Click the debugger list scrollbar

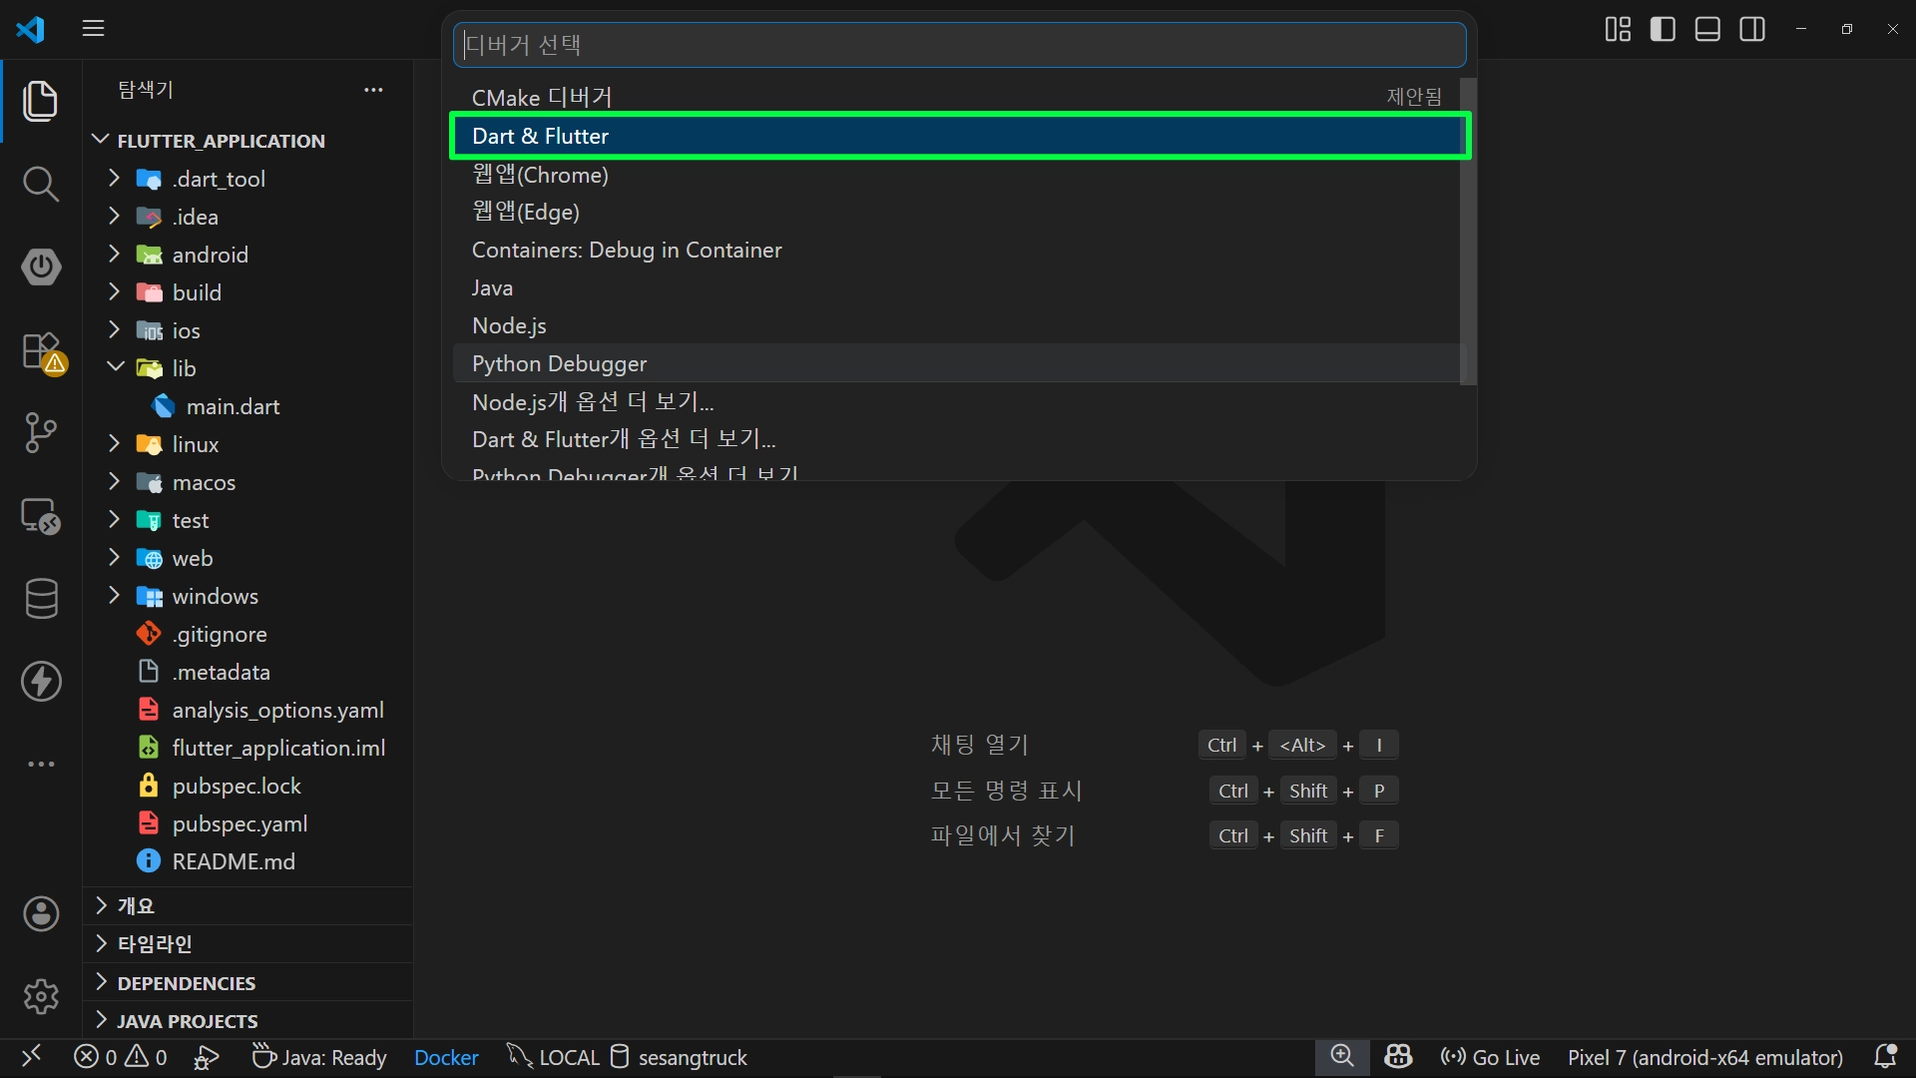1467,232
